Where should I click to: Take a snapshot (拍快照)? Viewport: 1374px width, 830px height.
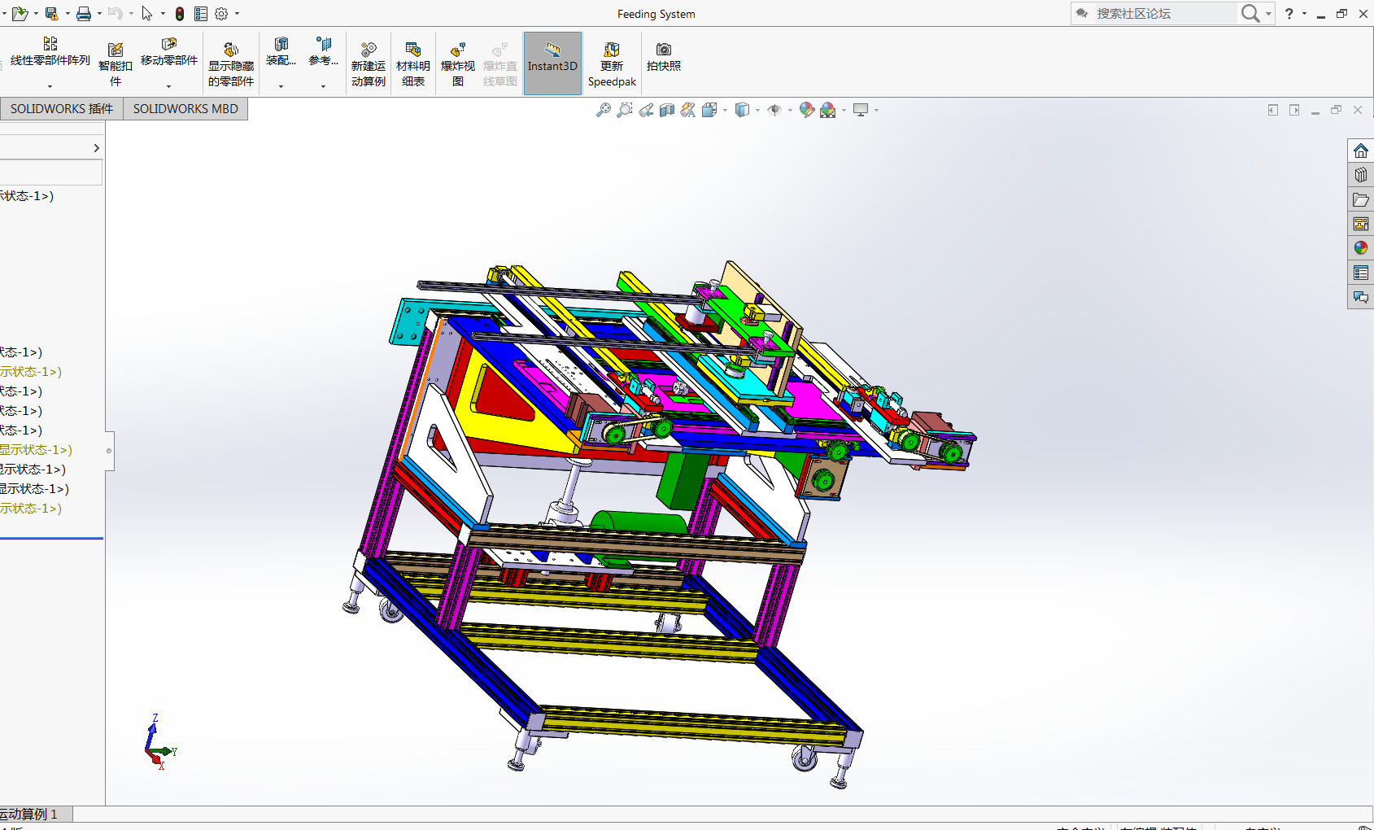[664, 57]
